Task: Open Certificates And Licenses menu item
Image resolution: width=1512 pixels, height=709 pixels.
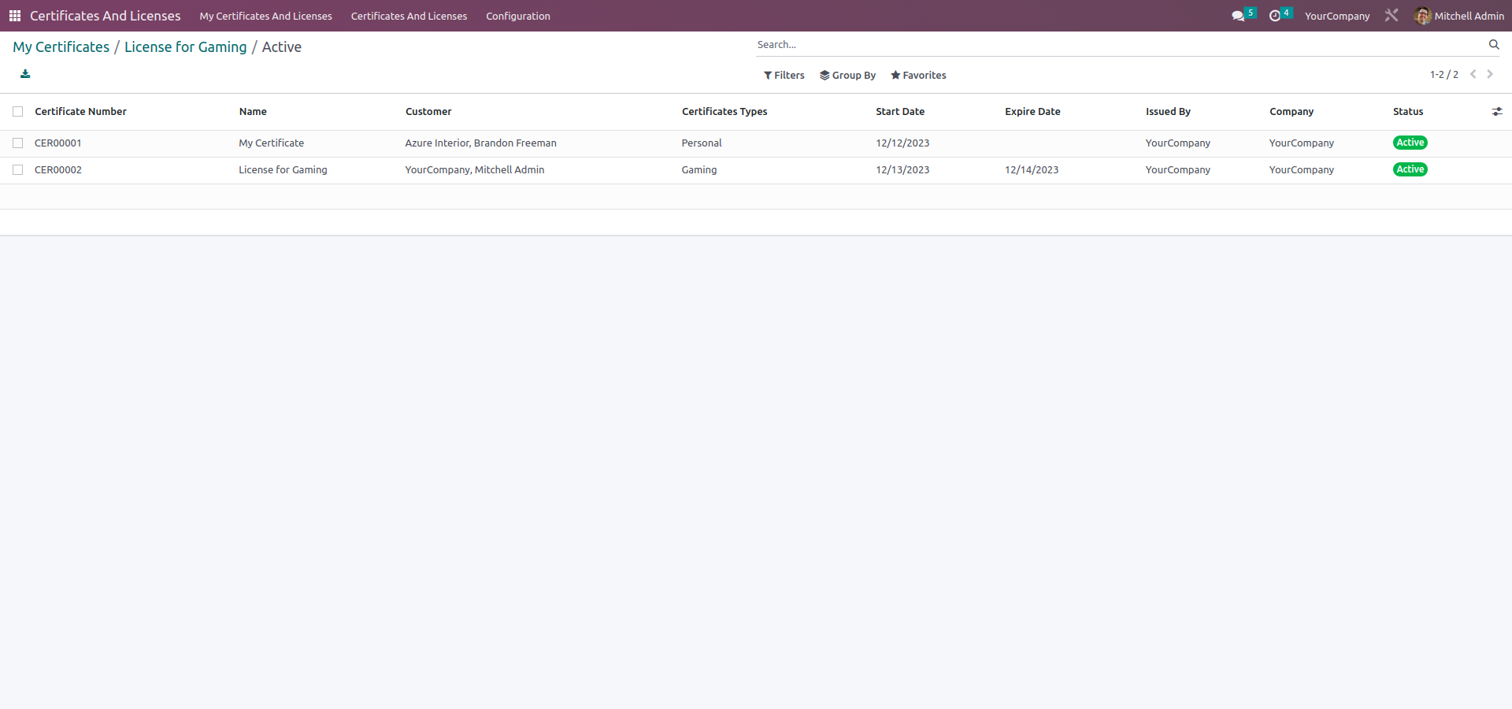Action: 409,16
